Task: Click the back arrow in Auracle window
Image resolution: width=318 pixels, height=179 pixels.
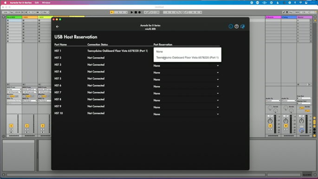Action: [58, 26]
